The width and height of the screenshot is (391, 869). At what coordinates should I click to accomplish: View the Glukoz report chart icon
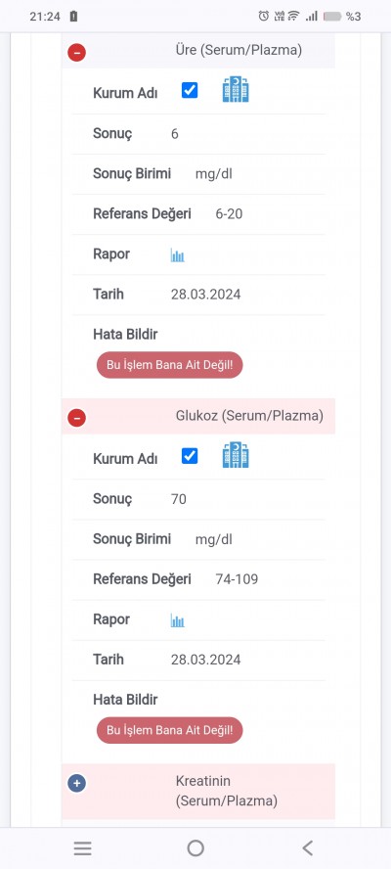pyautogui.click(x=177, y=620)
